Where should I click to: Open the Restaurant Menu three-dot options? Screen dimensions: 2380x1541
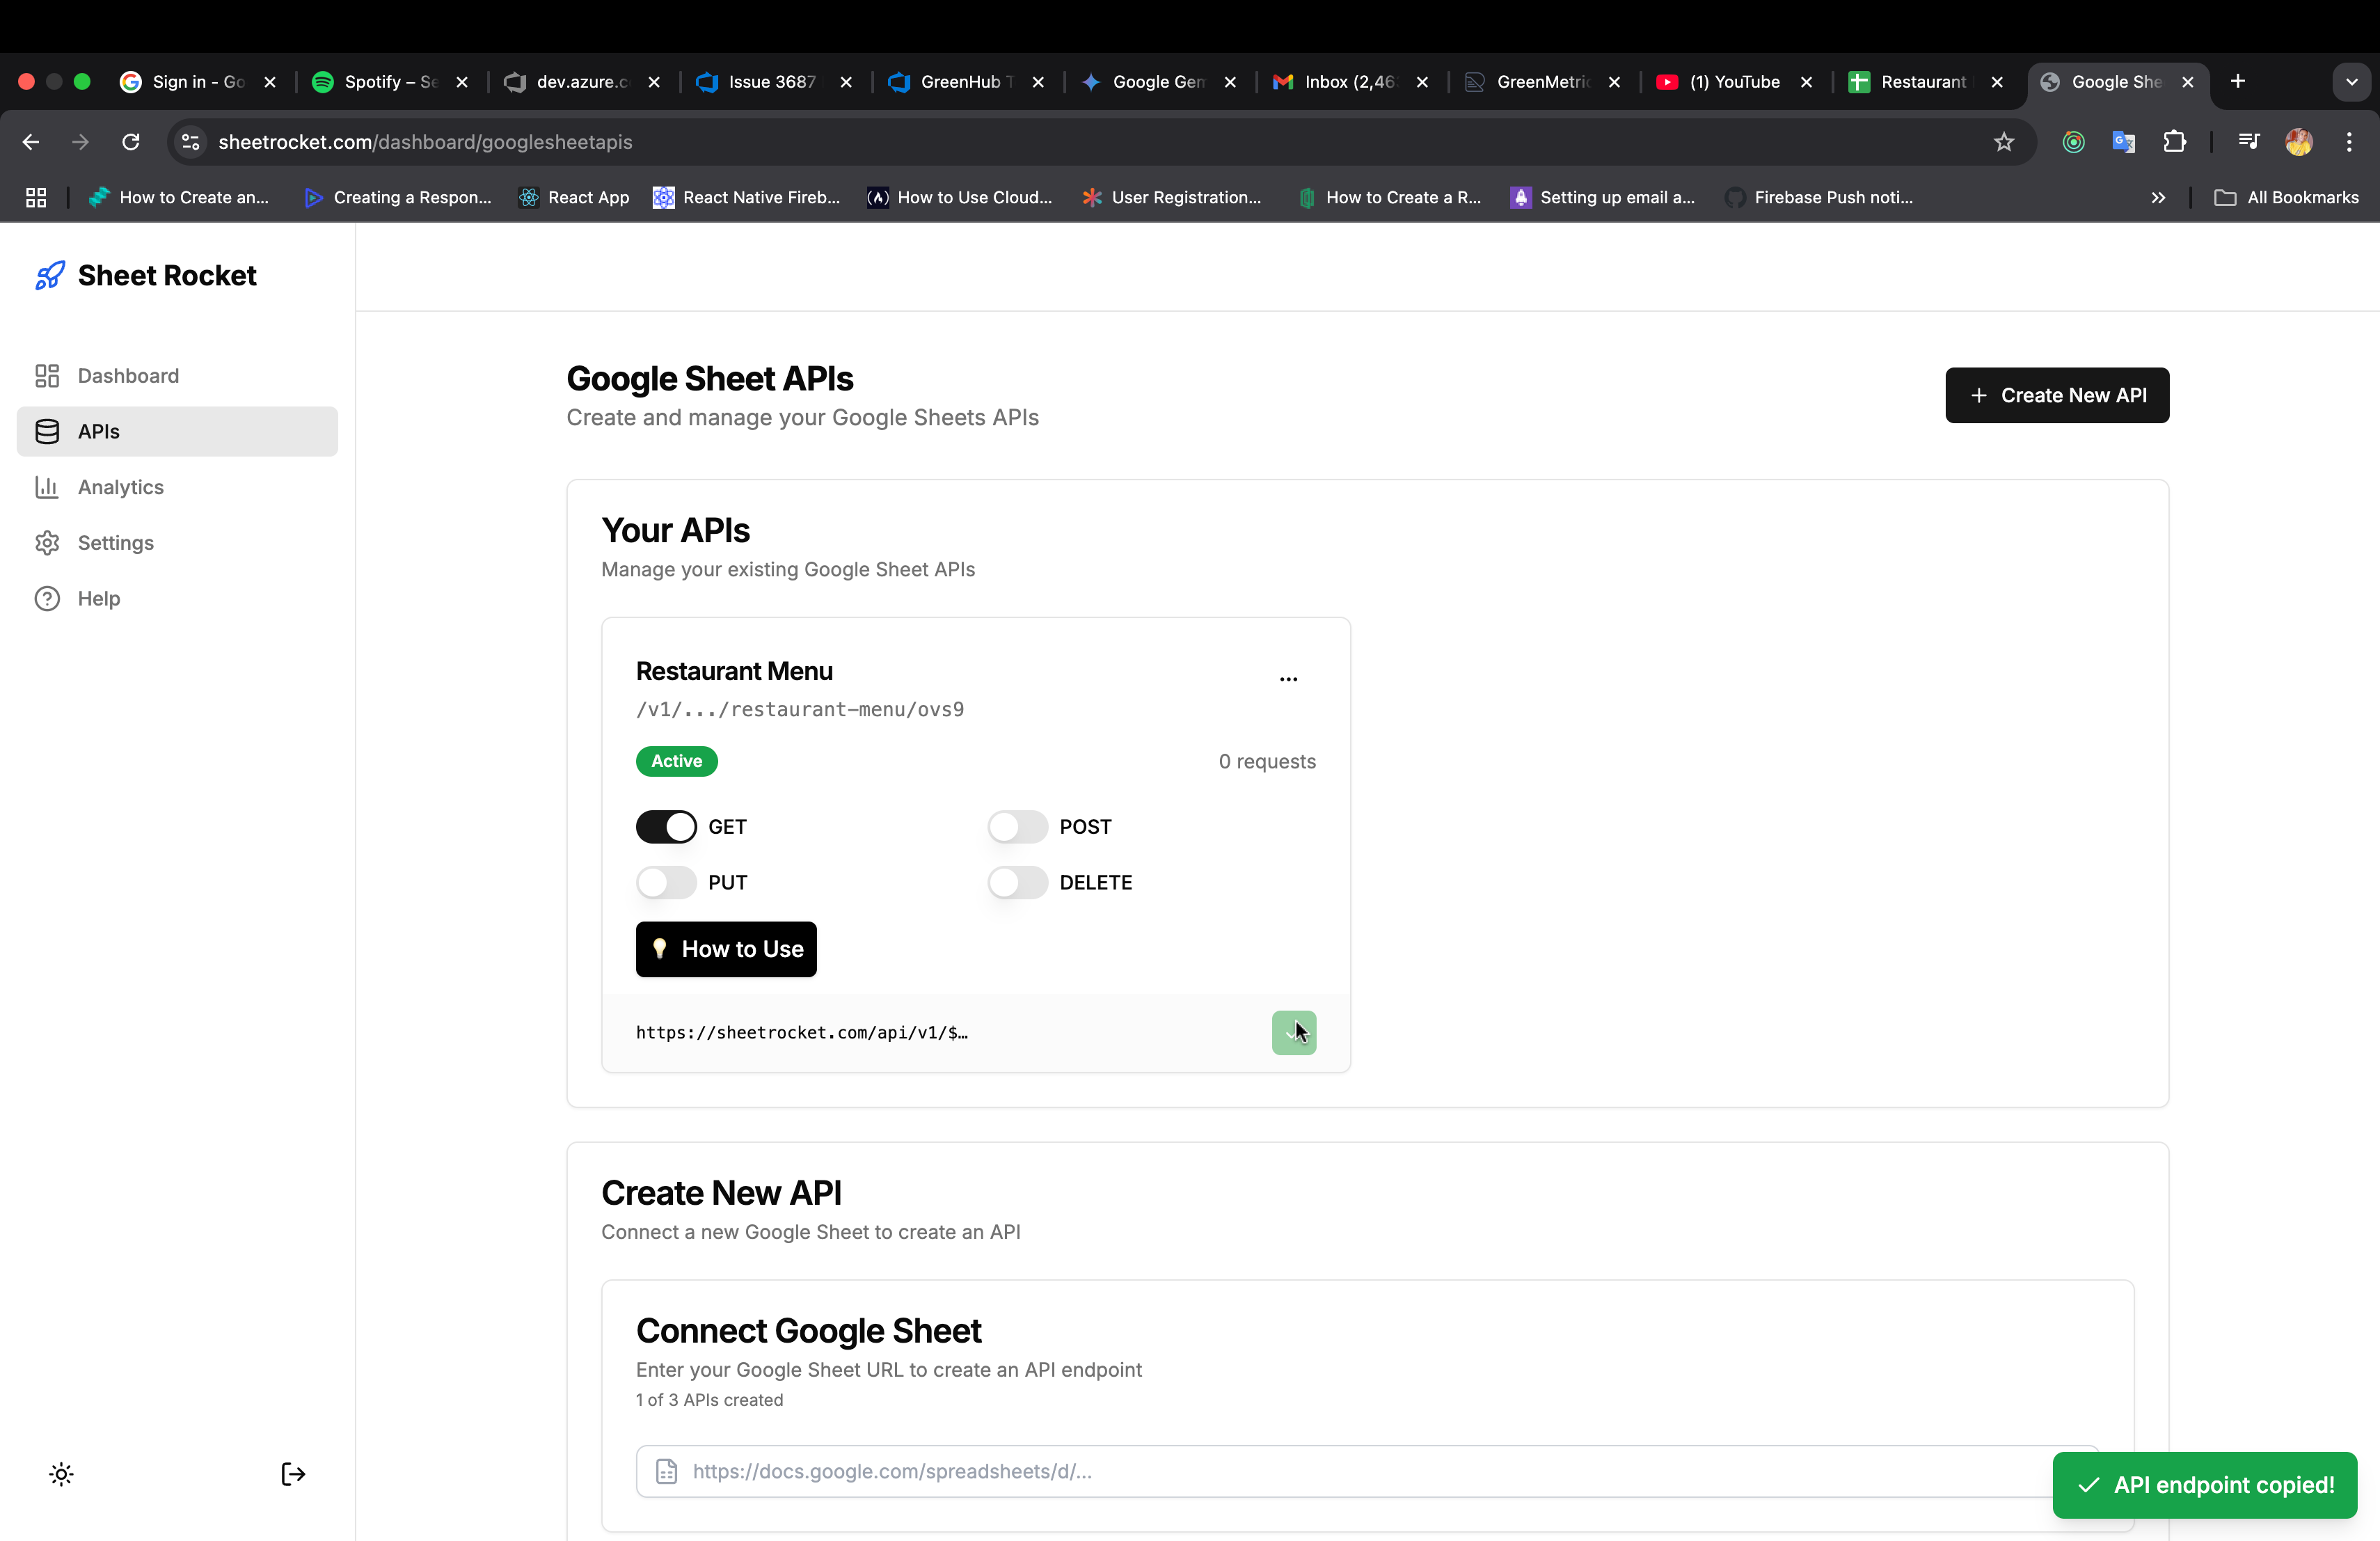(1288, 679)
